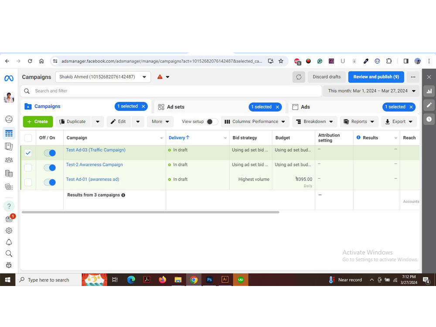This screenshot has height=327, width=436.
Task: Open File Explorer from the taskbar
Action: [178, 280]
